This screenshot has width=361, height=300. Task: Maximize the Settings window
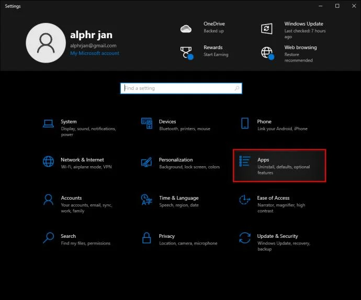[337, 6]
